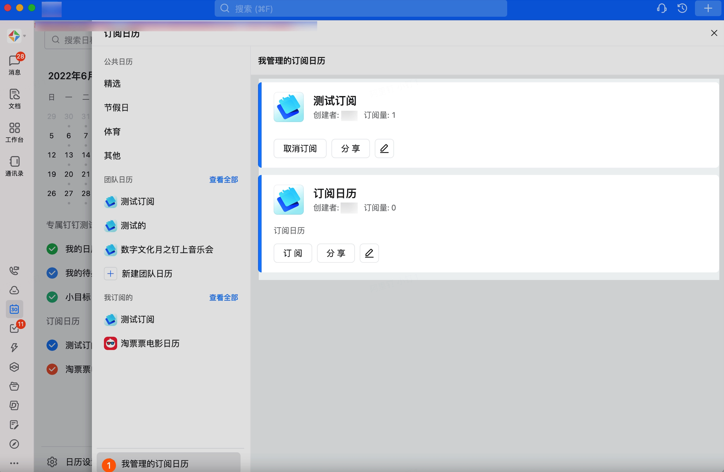Open the Documents (文档) sidebar icon
This screenshot has height=472, width=724.
click(x=14, y=98)
